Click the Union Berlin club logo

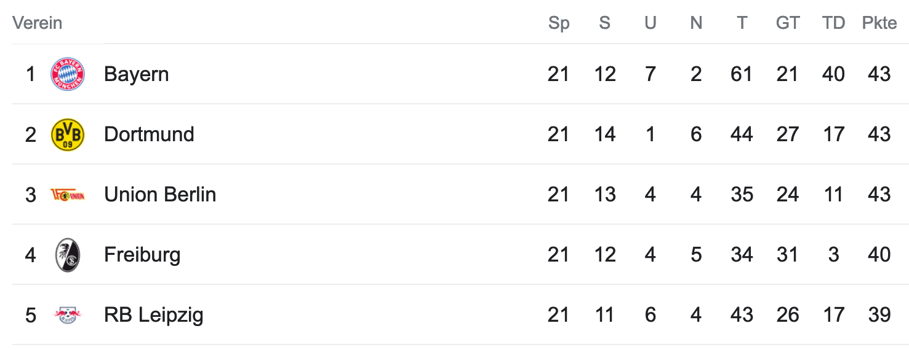pos(68,195)
